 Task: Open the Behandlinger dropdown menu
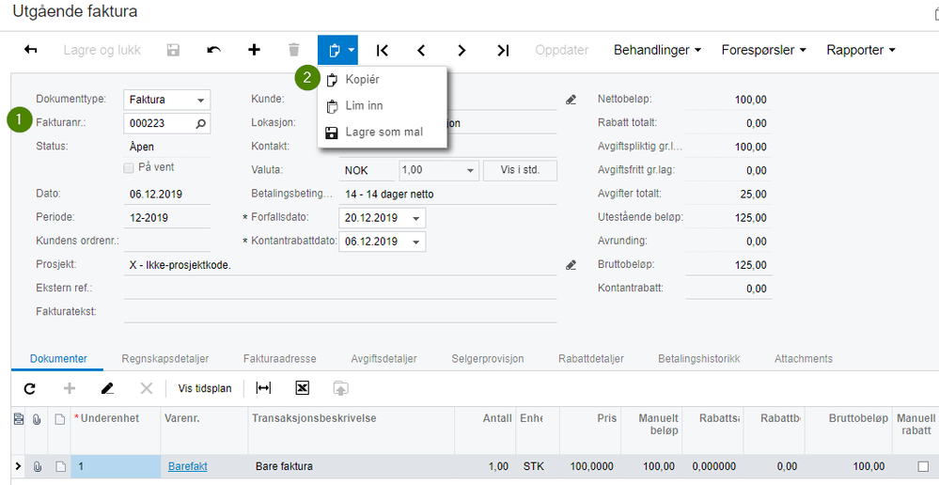coord(657,50)
